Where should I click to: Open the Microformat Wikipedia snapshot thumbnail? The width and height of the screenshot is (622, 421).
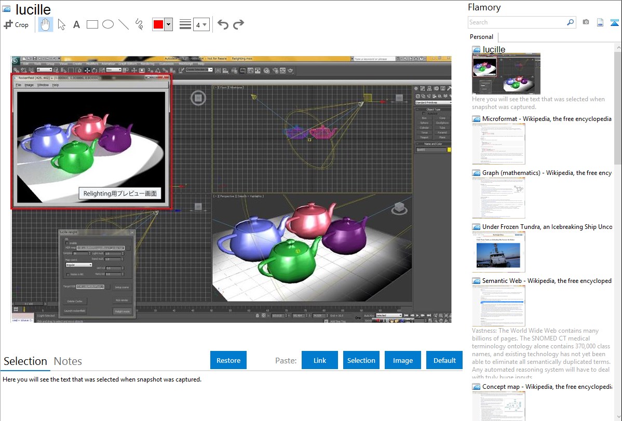coord(498,144)
